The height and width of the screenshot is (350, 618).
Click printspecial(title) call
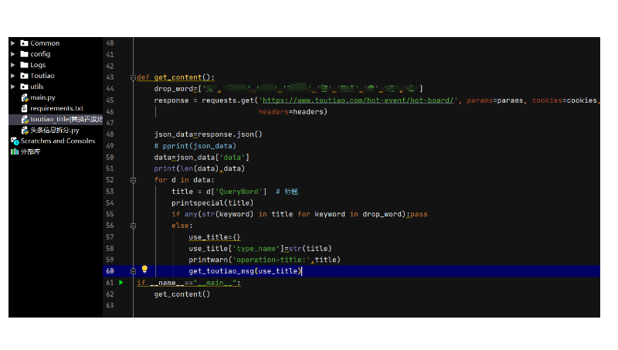pyautogui.click(x=212, y=203)
